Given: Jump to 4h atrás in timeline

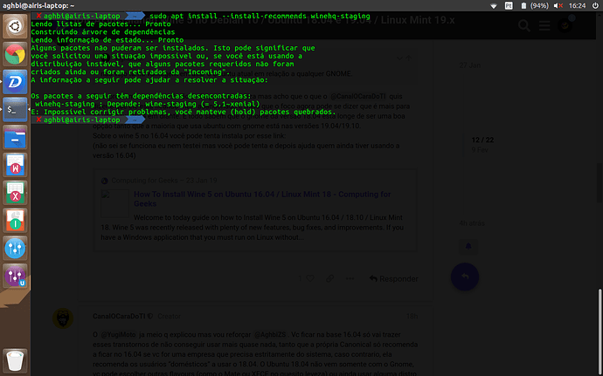Looking at the screenshot, I should [472, 223].
